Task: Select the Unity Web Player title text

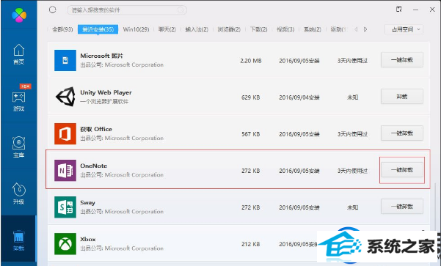Action: click(106, 92)
